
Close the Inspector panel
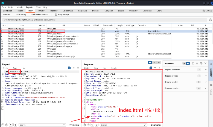coord(205,63)
